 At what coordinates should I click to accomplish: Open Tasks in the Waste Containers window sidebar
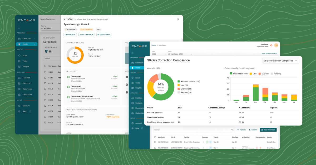click(x=25, y=61)
